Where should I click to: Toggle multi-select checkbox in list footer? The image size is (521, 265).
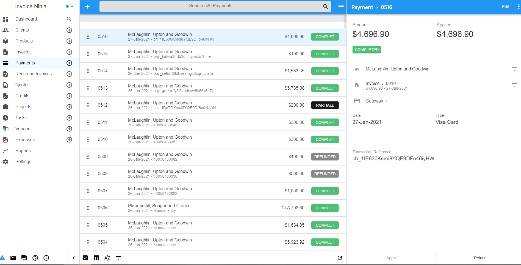point(85,258)
